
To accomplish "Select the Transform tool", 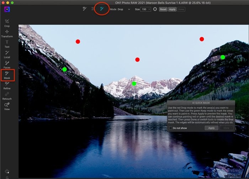I will click(7, 33).
